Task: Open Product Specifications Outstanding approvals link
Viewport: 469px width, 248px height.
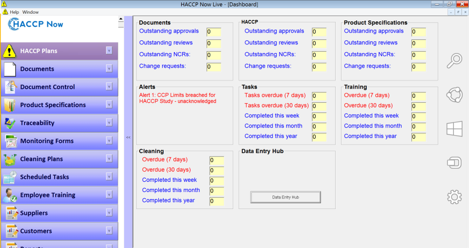Action: point(374,31)
